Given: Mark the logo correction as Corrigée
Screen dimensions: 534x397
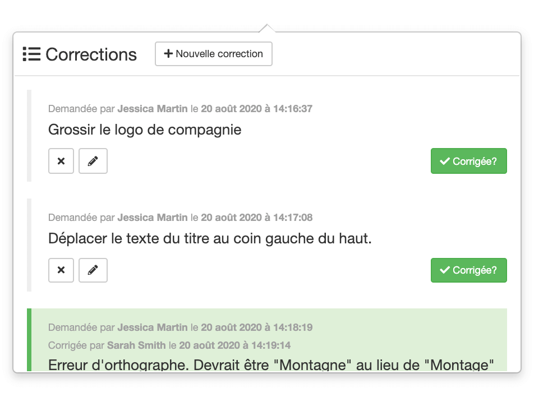Looking at the screenshot, I should 469,161.
